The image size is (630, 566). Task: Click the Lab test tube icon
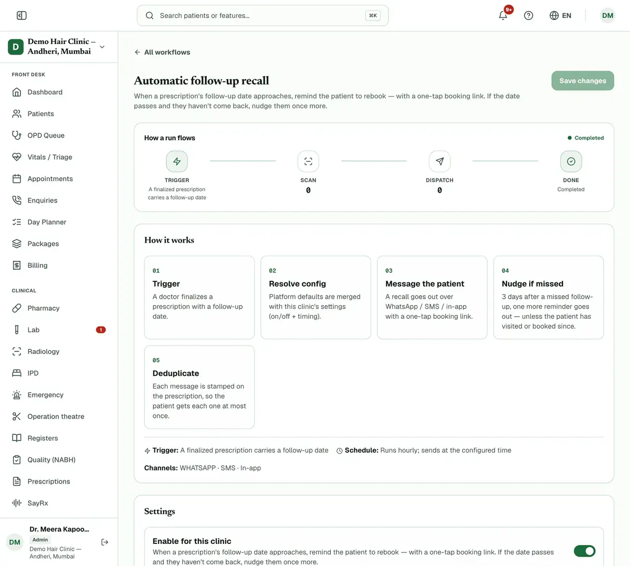pos(17,330)
